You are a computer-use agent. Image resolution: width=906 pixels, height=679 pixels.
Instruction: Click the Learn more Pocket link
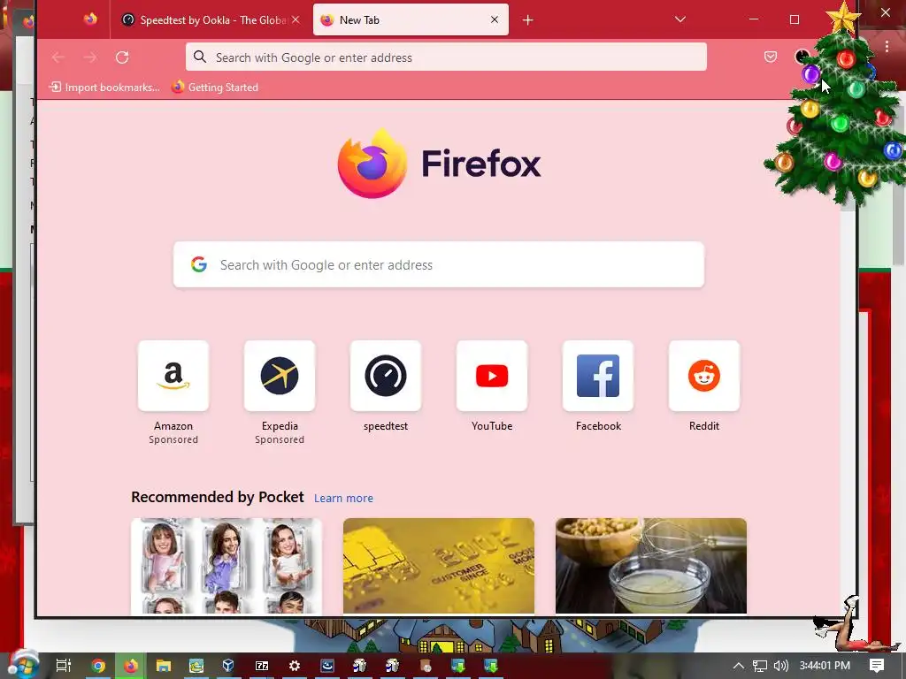coord(343,499)
